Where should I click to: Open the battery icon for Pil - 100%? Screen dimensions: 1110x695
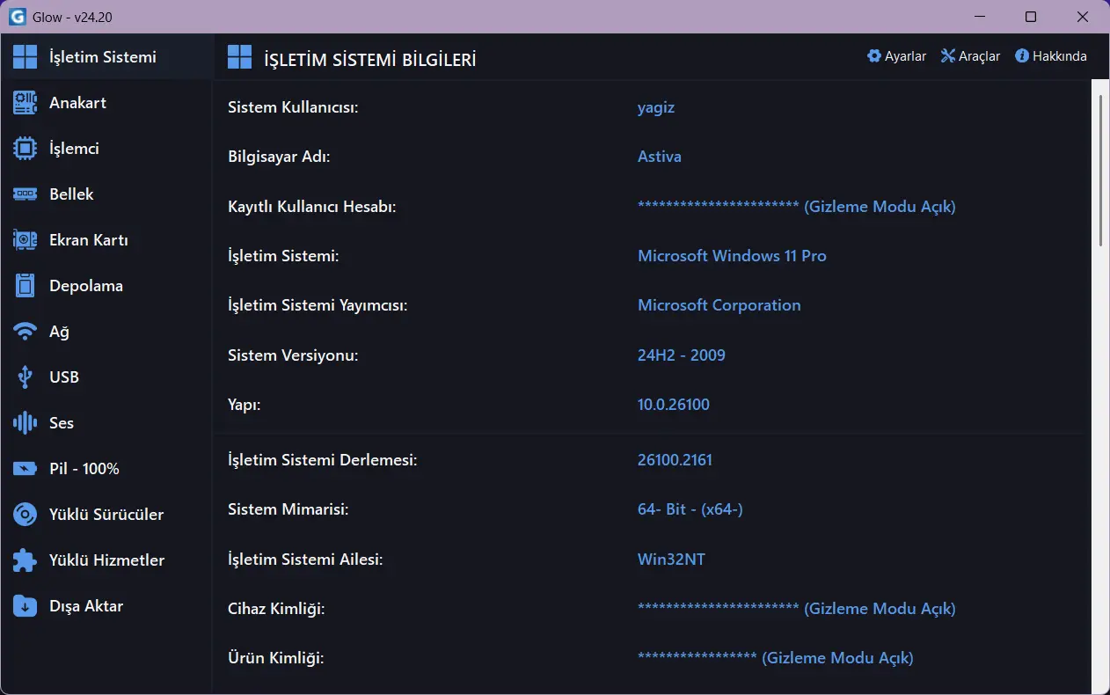tap(25, 469)
